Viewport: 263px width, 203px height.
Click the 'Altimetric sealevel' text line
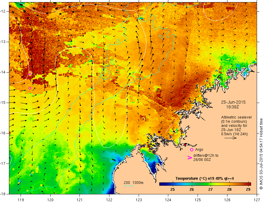(x=236, y=117)
